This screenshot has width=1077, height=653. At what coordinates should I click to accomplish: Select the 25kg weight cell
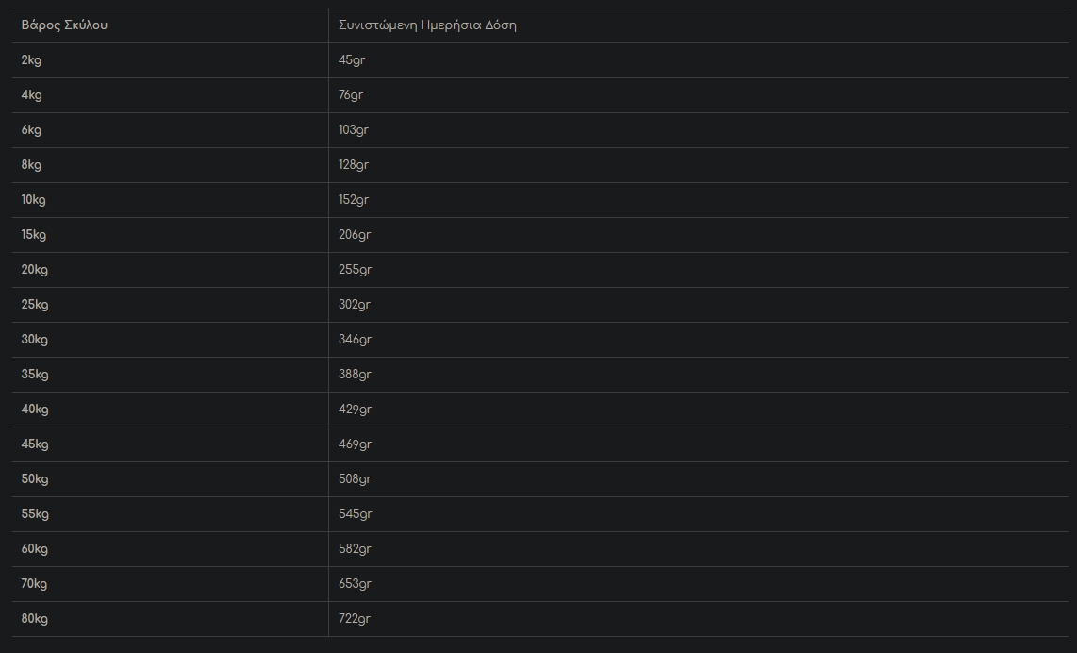tap(35, 305)
